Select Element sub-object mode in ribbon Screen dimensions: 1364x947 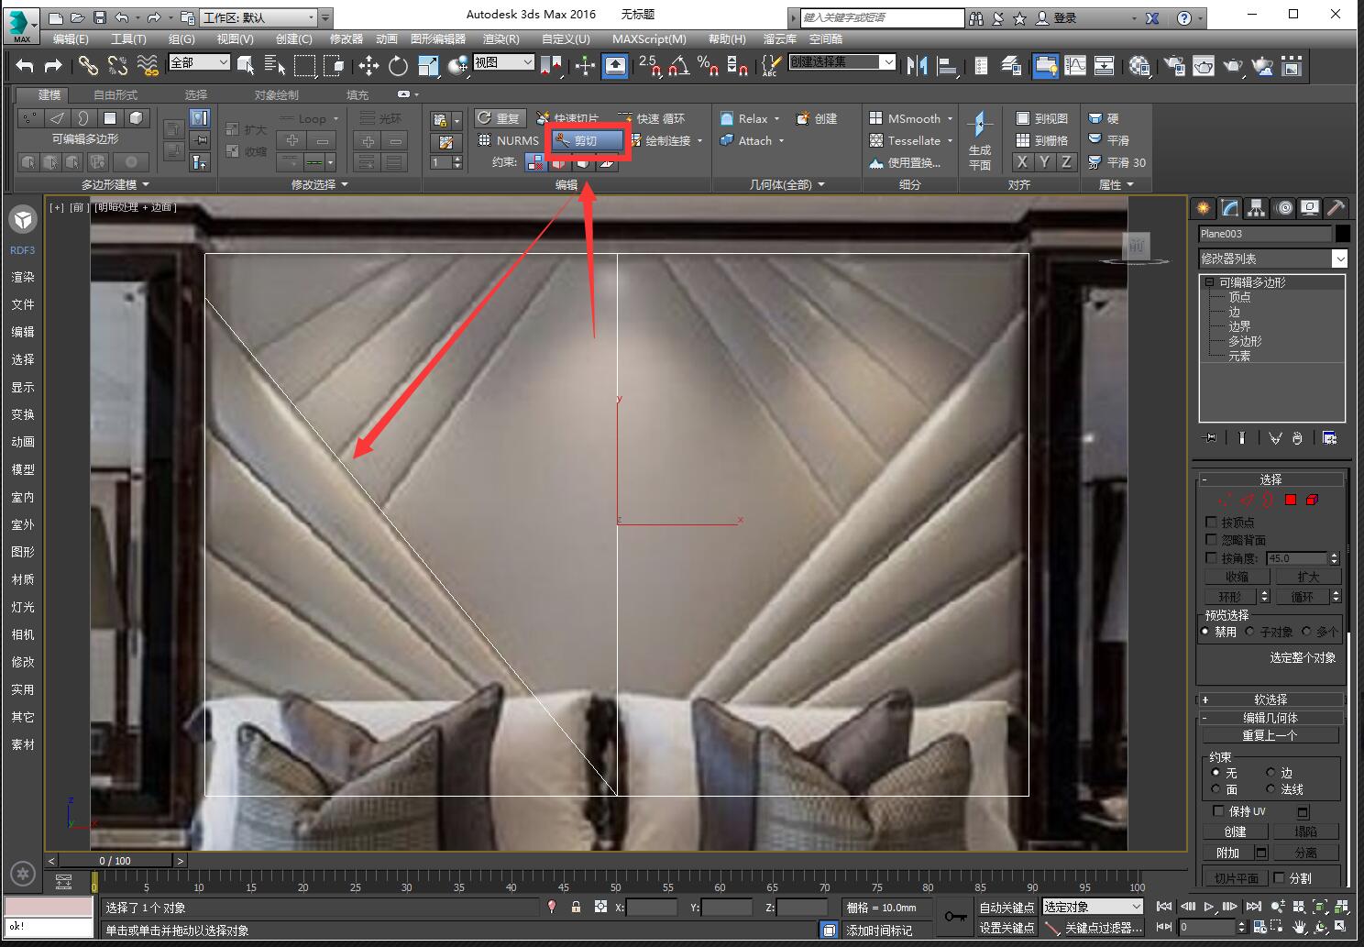point(137,117)
